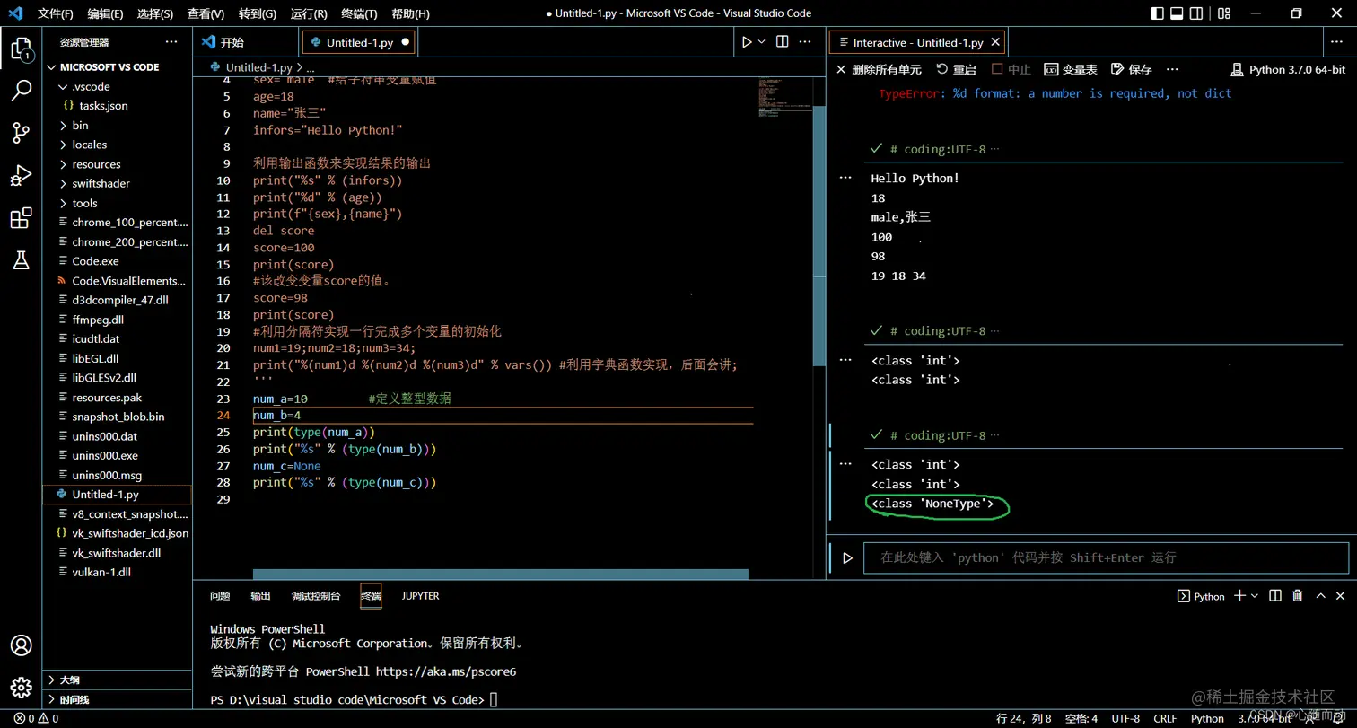Open editor more actions ellipsis menu
1357x728 pixels.
click(x=806, y=42)
